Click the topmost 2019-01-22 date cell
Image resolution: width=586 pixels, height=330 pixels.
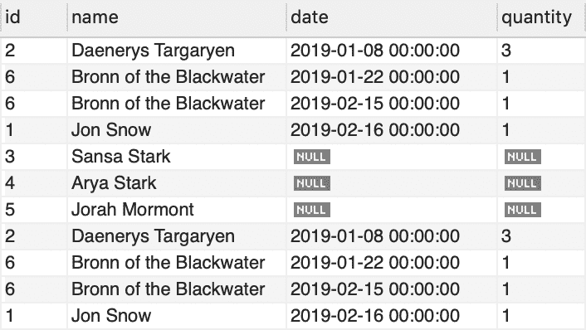coord(392,77)
